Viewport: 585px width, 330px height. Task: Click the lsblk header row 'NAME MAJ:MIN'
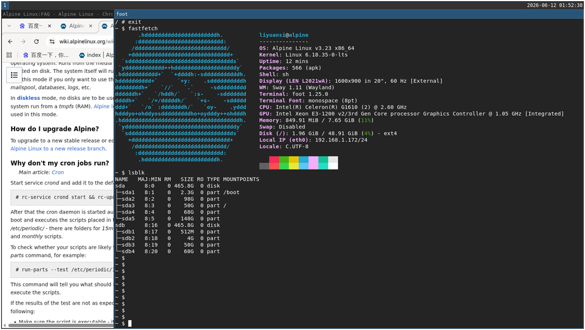coord(187,179)
